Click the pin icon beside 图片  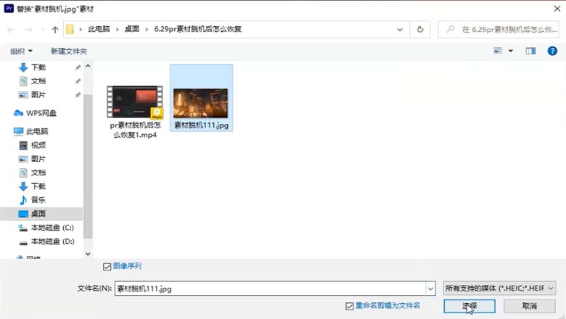[x=78, y=95]
